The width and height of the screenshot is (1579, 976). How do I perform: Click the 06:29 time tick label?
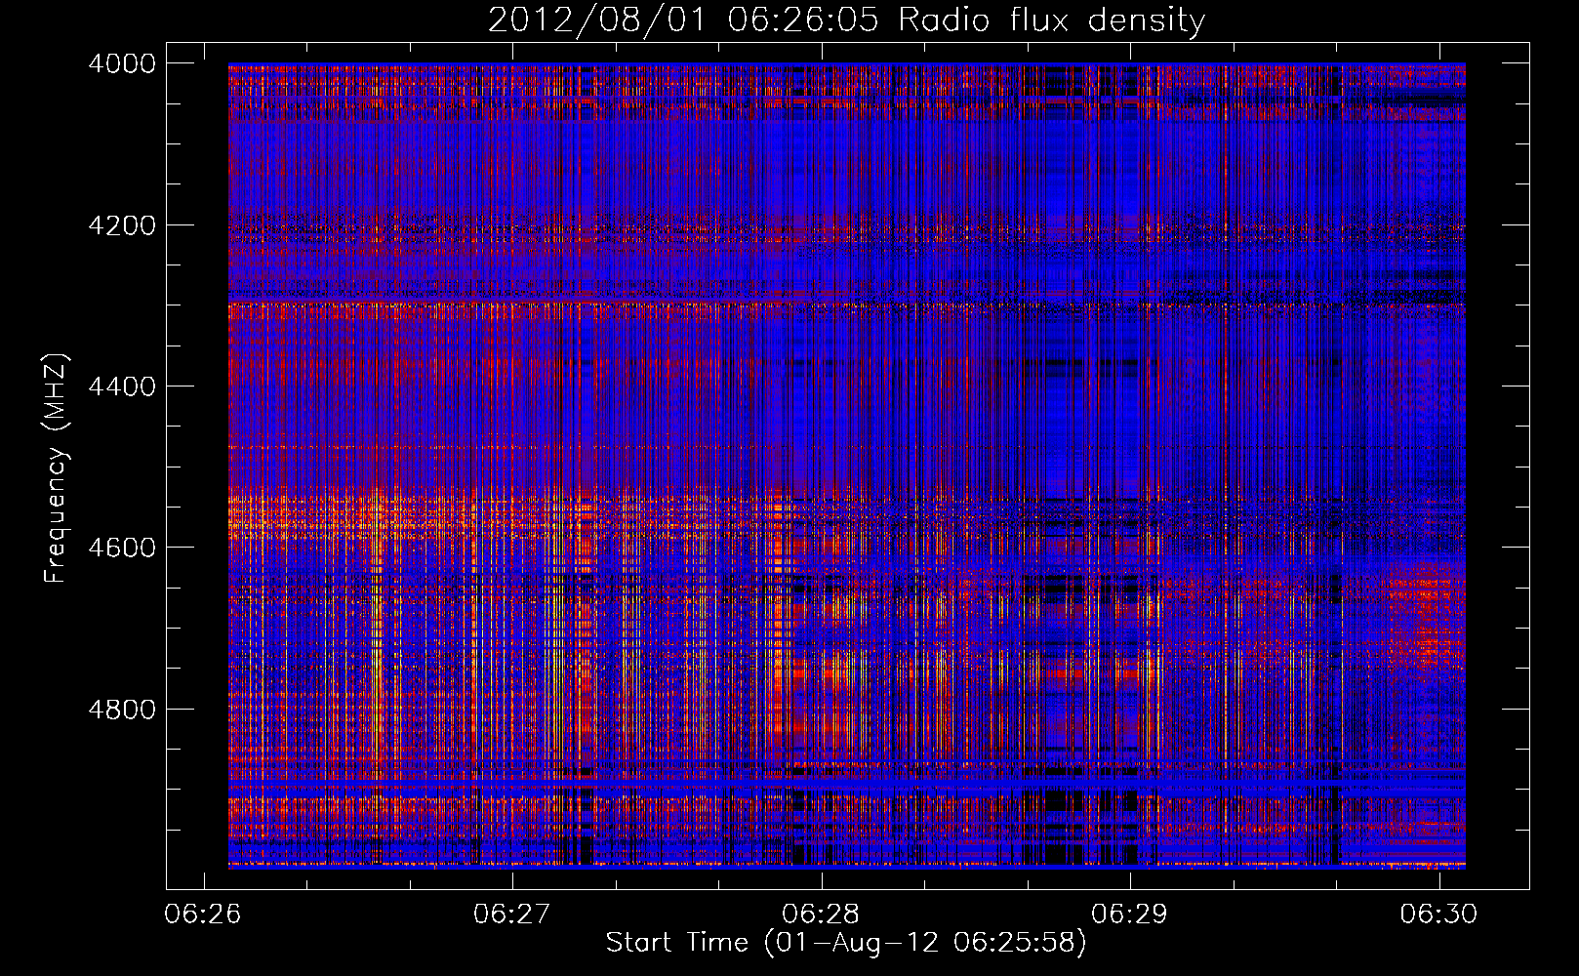coord(1129,915)
